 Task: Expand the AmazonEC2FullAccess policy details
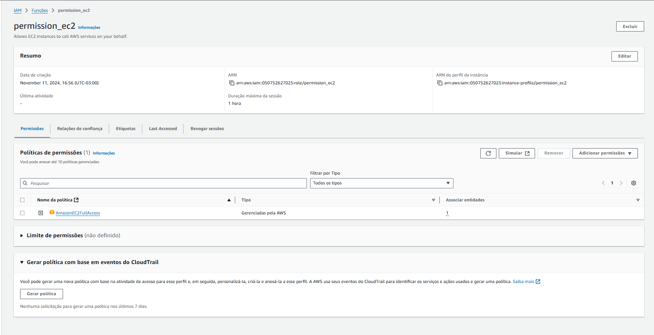(x=41, y=213)
